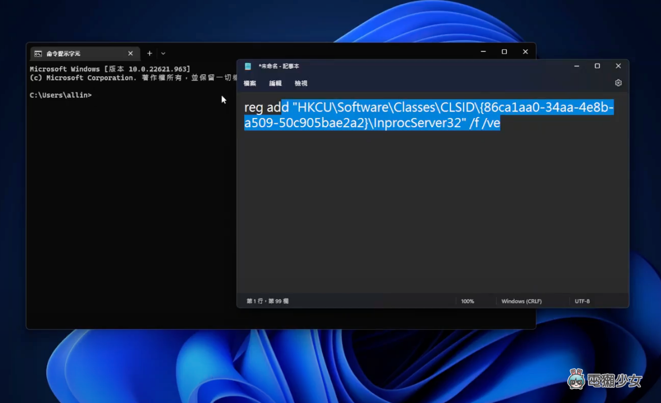Click the 第1行 cursor position indicator
The height and width of the screenshot is (403, 661).
[x=268, y=301]
